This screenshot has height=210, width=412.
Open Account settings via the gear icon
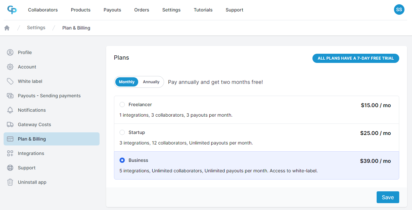(9, 67)
